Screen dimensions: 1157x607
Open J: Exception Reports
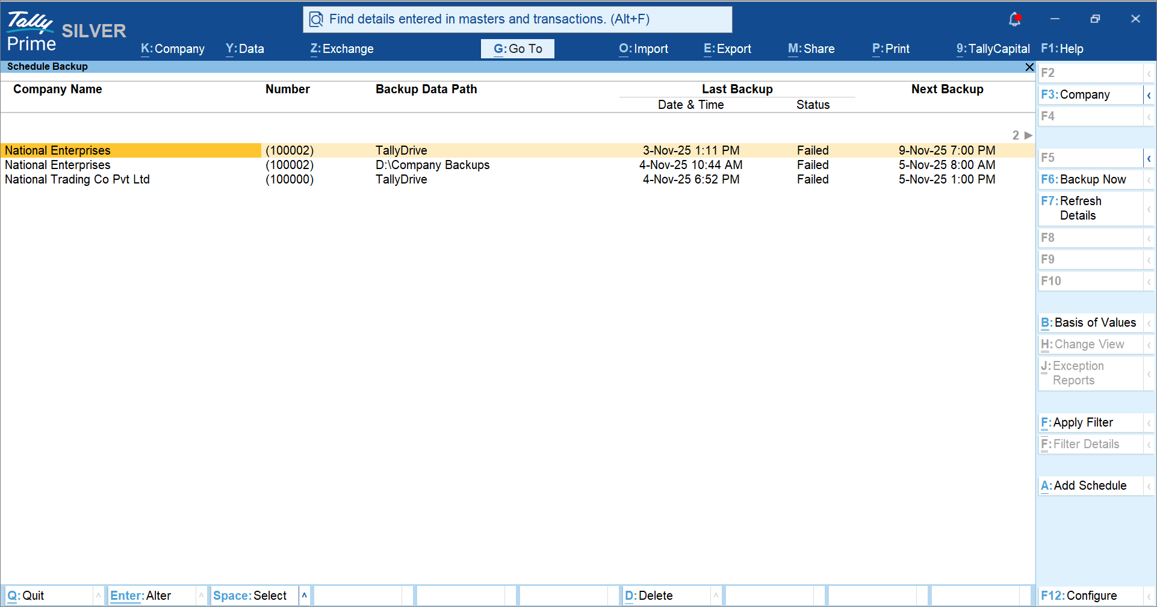[1078, 373]
